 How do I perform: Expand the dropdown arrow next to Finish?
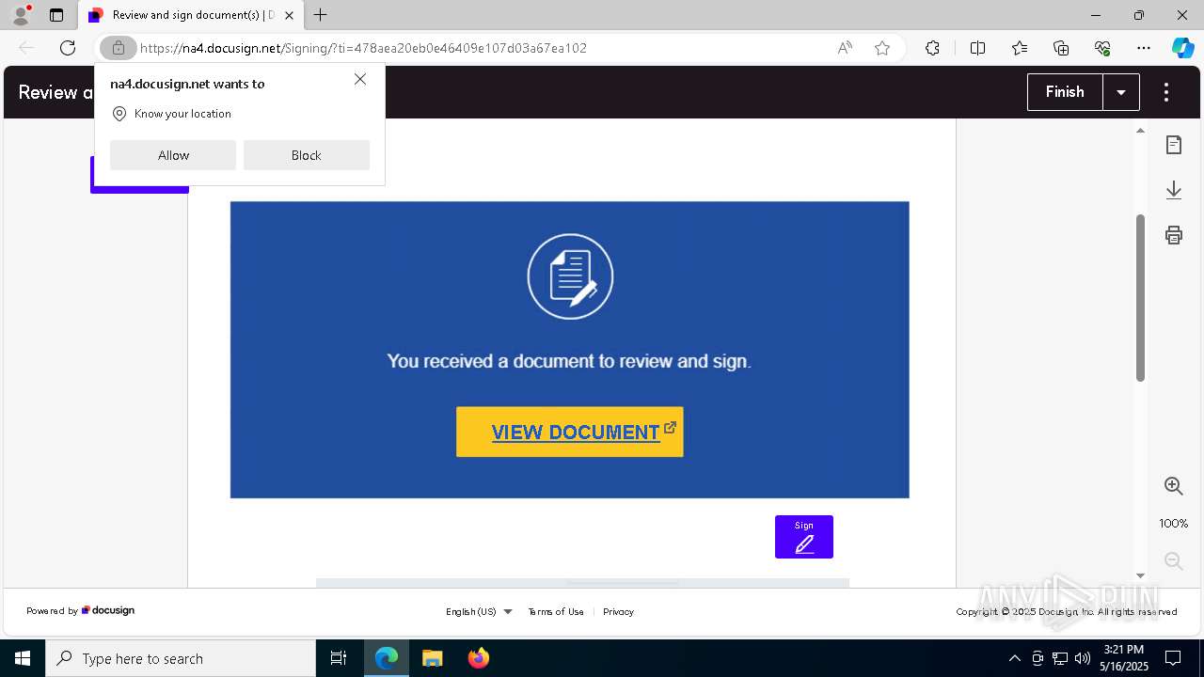click(x=1121, y=92)
